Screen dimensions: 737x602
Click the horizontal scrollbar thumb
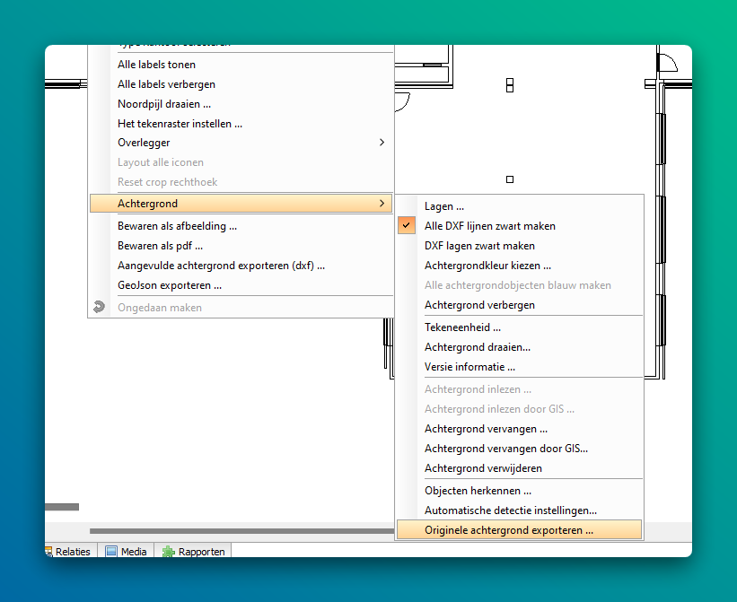pyautogui.click(x=242, y=531)
